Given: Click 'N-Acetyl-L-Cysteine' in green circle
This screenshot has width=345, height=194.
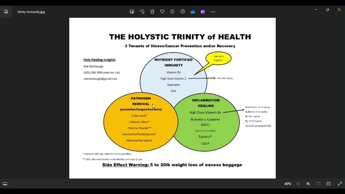Looking at the screenshot, I should pos(205,119).
